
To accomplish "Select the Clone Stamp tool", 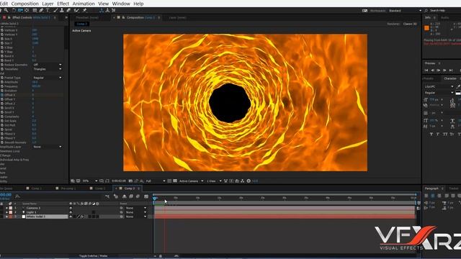I will (x=62, y=10).
